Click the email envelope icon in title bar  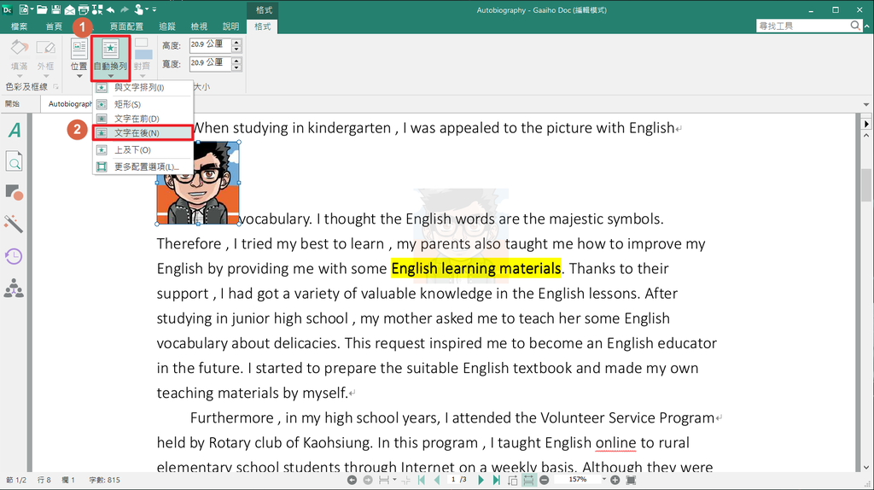pos(70,9)
